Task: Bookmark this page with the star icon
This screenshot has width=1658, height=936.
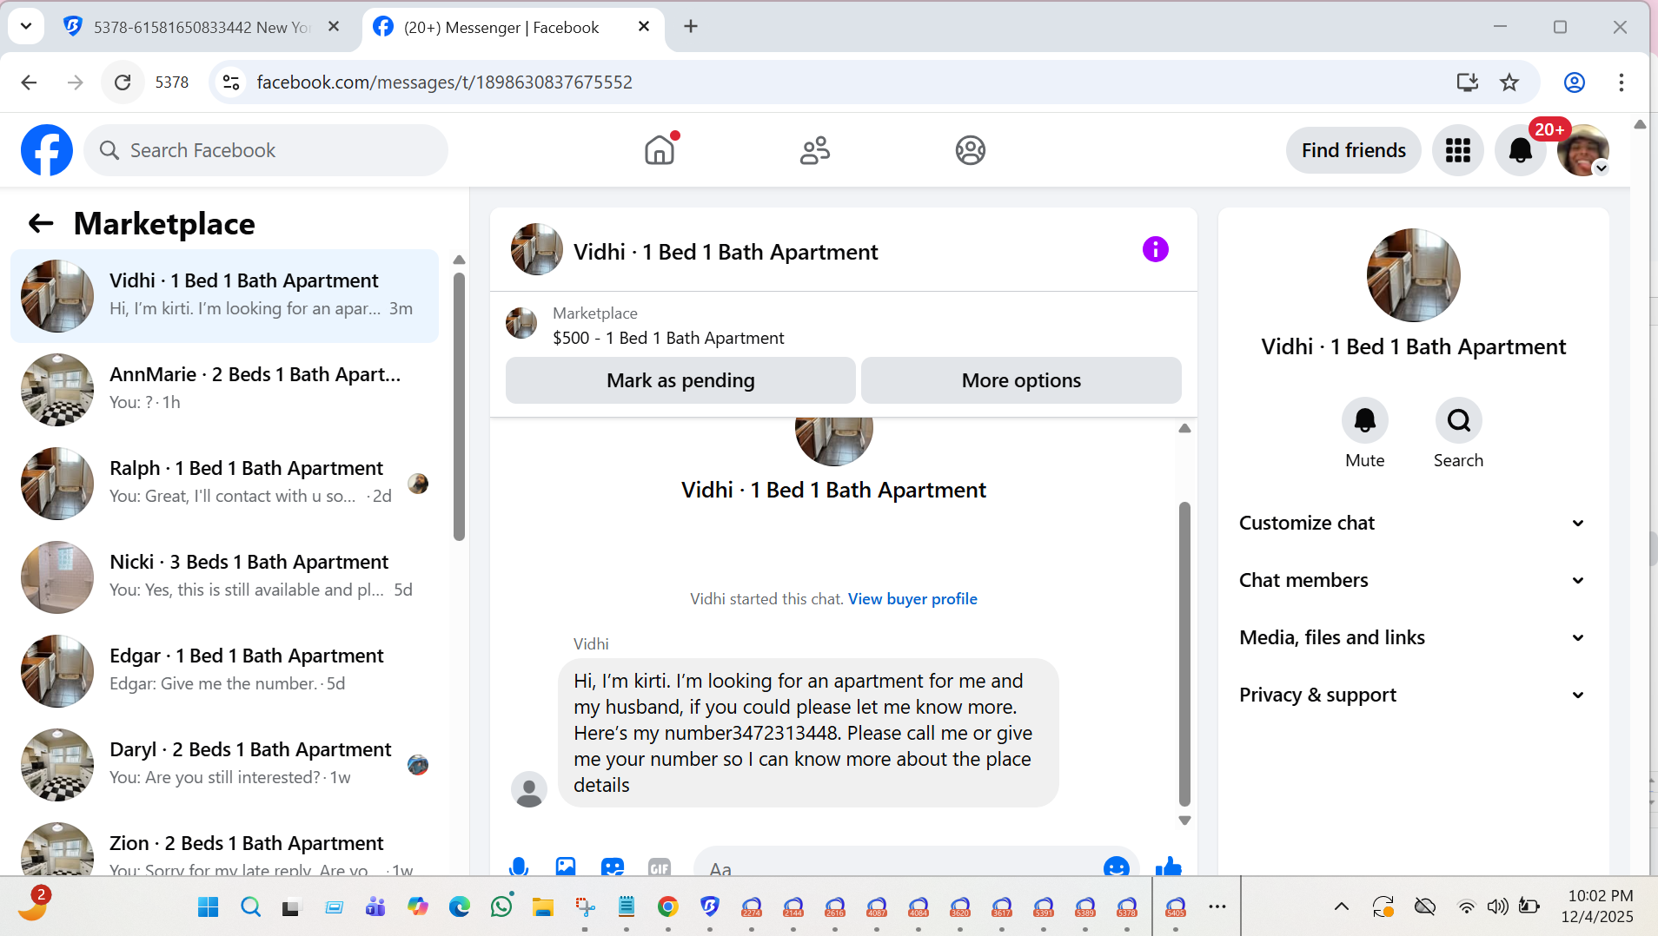Action: 1509,82
